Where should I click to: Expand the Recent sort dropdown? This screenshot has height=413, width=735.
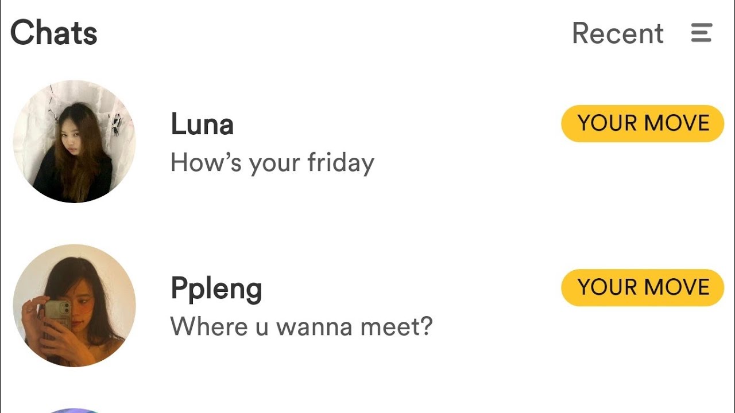coord(617,33)
